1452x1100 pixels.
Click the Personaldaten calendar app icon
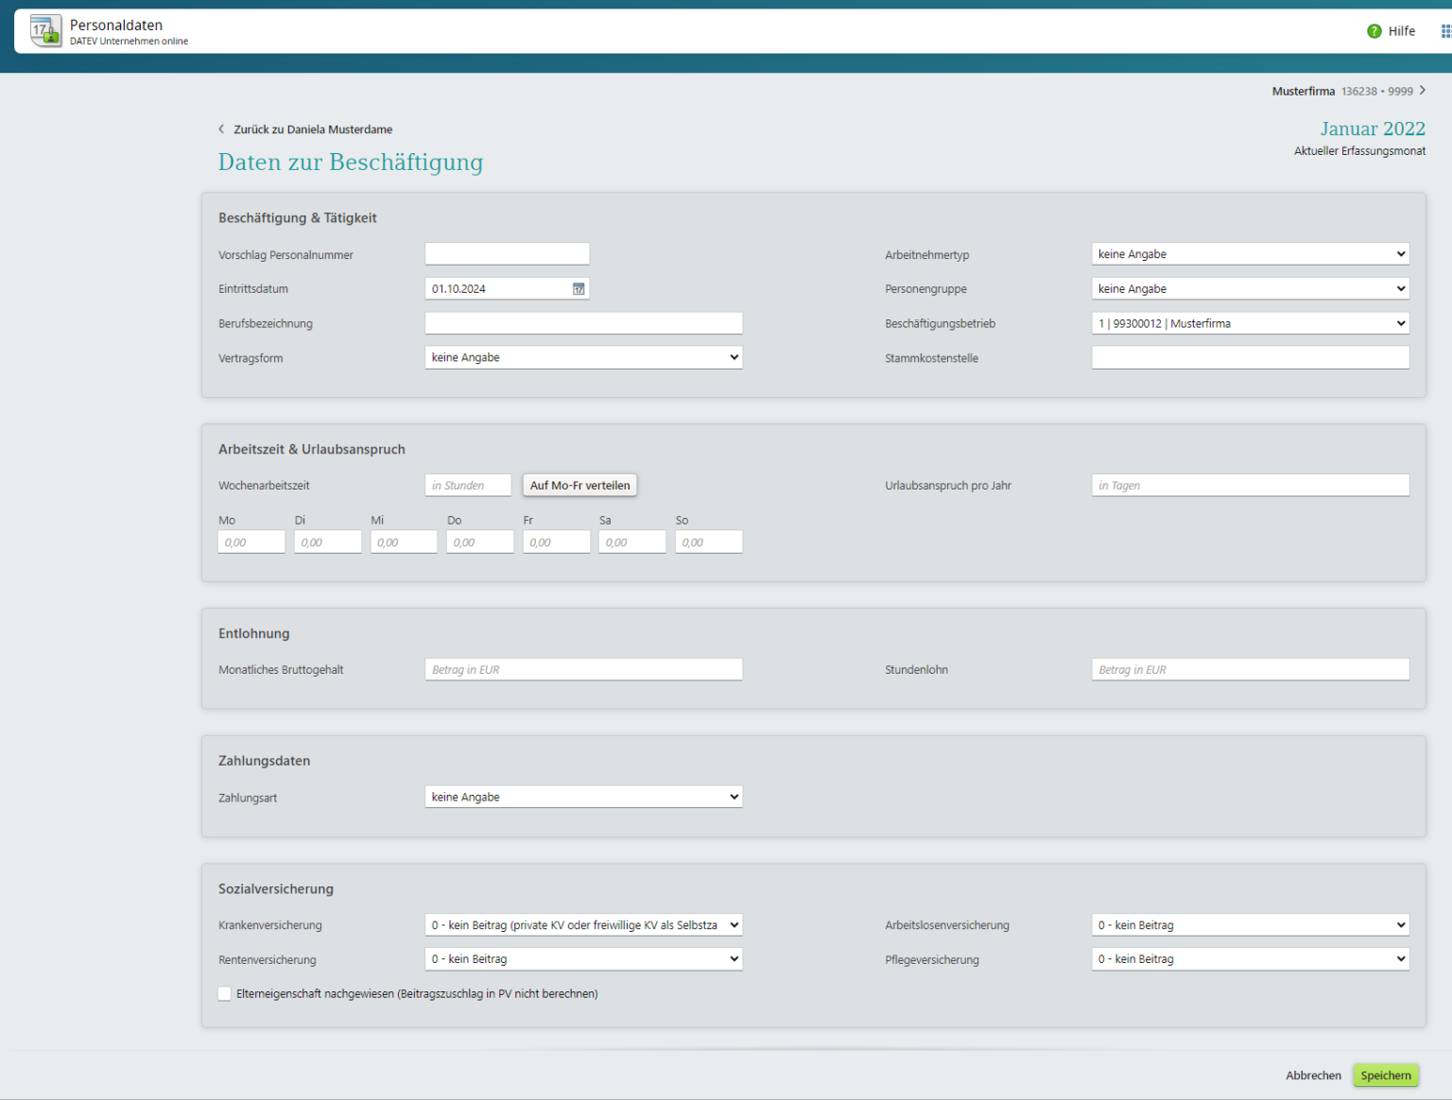pos(45,31)
